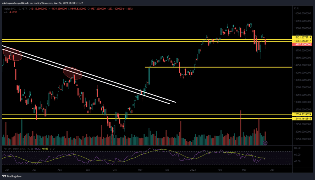315x180 pixels.
Task: Click the RSI (14, close, SMA, 14, 2) legend
Action: click(x=18, y=149)
